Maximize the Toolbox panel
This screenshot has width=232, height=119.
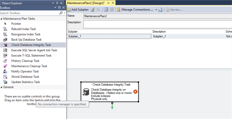tap(59, 8)
